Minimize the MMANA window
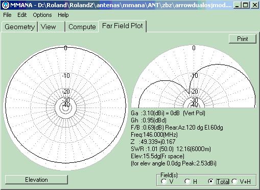The image size is (260, 190). (x=237, y=5)
